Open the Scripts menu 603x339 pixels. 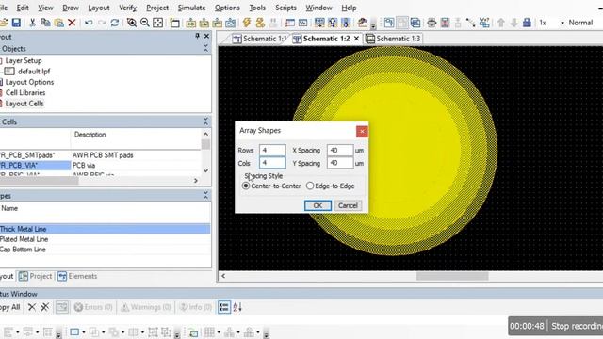click(x=285, y=8)
